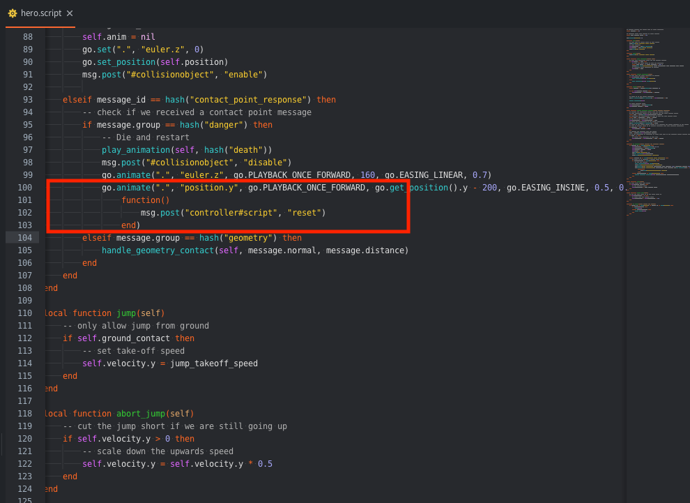Screen dimensions: 690x503
Task: Click handle_geometry_contact call on line 105
Action: point(158,250)
